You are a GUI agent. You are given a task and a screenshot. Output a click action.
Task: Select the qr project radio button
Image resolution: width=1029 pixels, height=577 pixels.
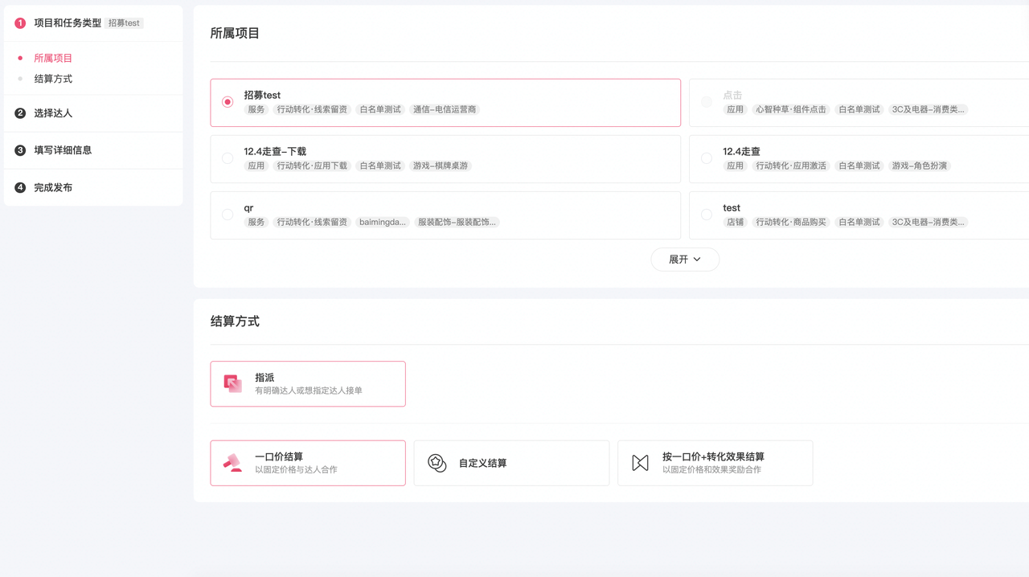click(x=228, y=215)
